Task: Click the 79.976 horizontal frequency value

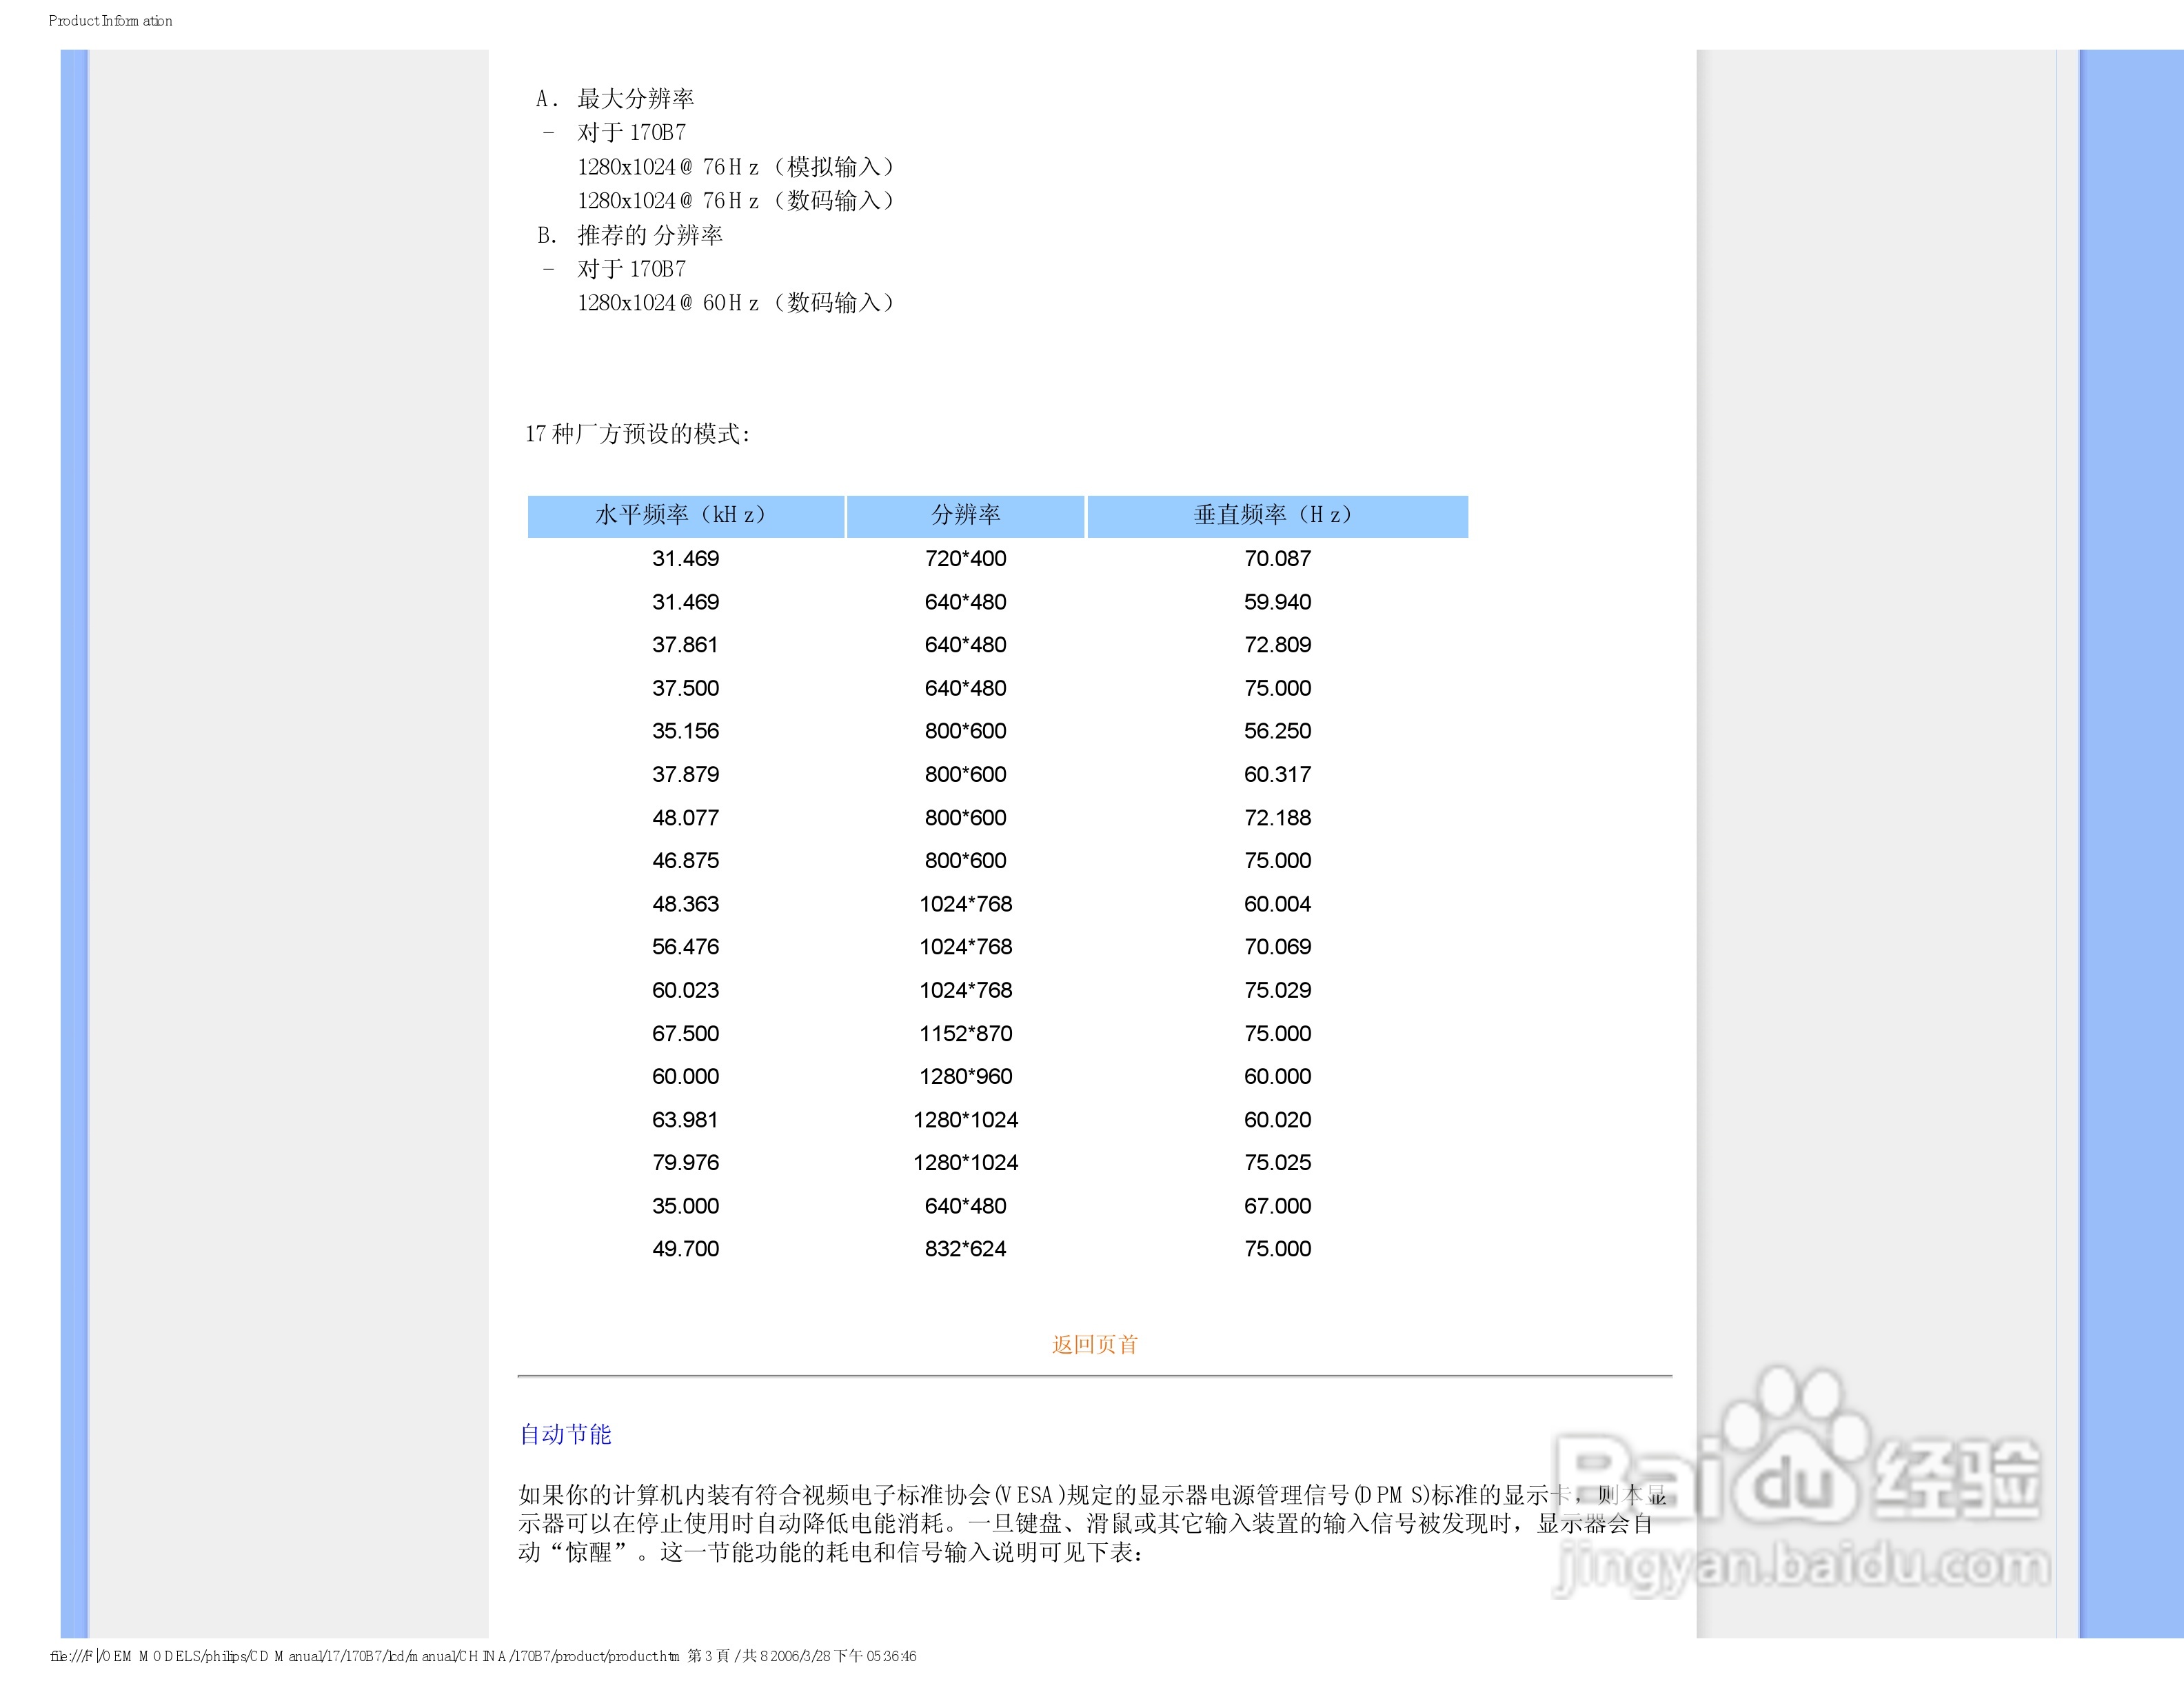Action: point(685,1163)
